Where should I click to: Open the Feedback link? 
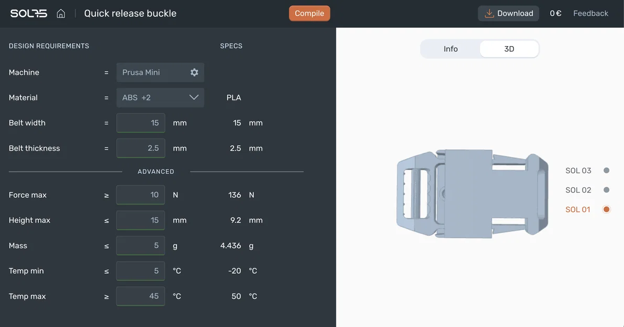coord(590,13)
